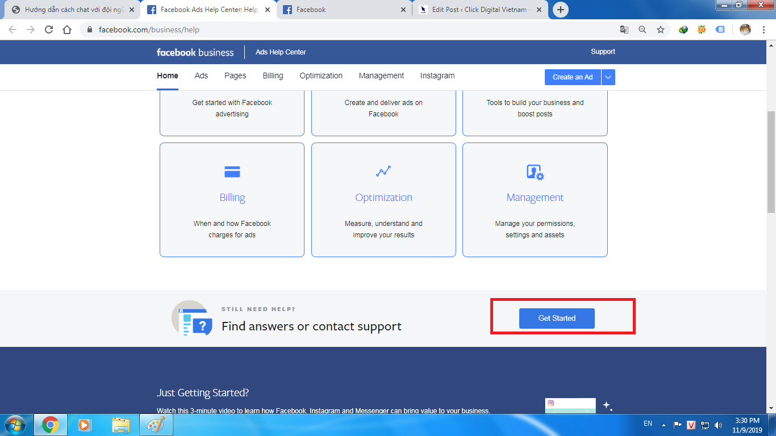Click the orange flower extension icon

(x=702, y=30)
